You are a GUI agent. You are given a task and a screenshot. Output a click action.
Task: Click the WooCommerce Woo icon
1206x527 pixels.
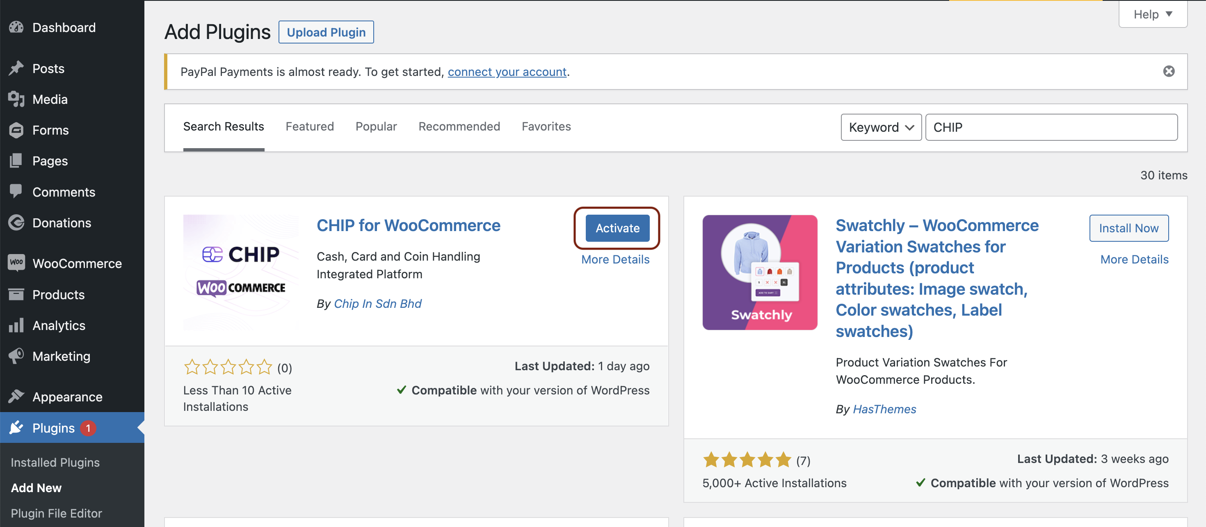pyautogui.click(x=16, y=263)
